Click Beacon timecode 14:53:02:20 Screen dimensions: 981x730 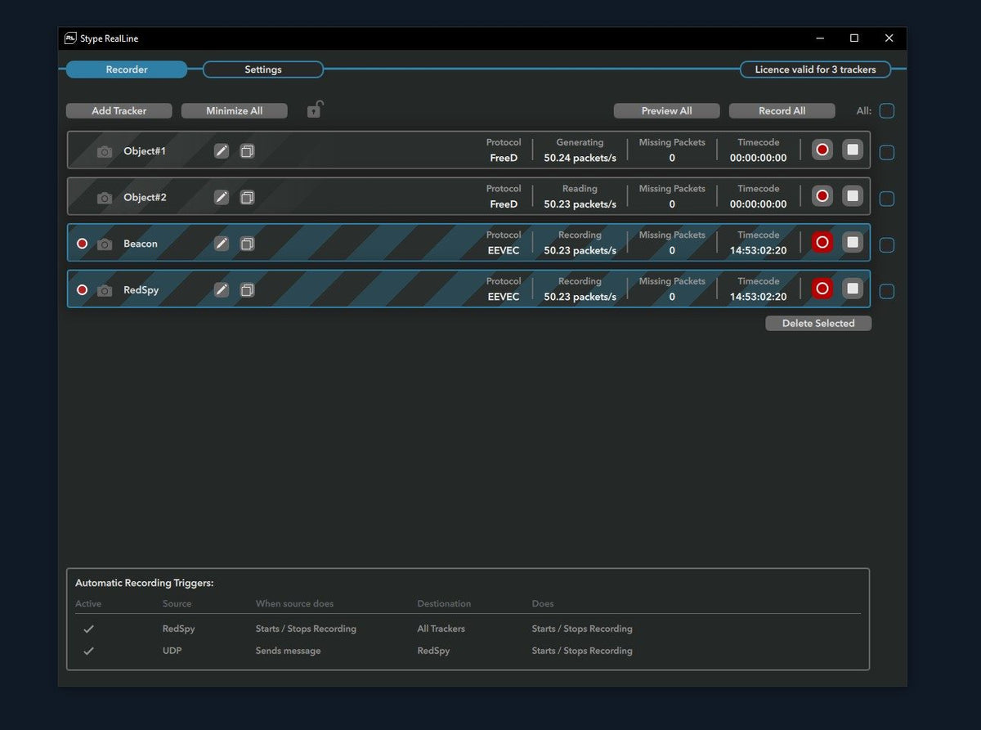coord(758,250)
